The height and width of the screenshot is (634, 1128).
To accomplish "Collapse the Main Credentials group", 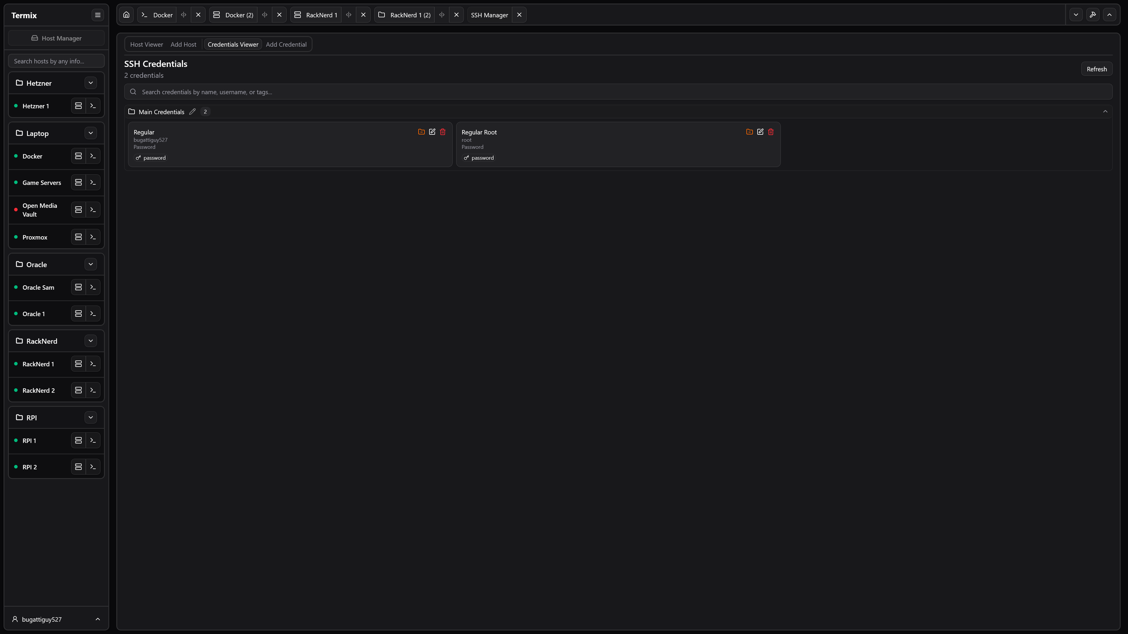I will [1105, 112].
